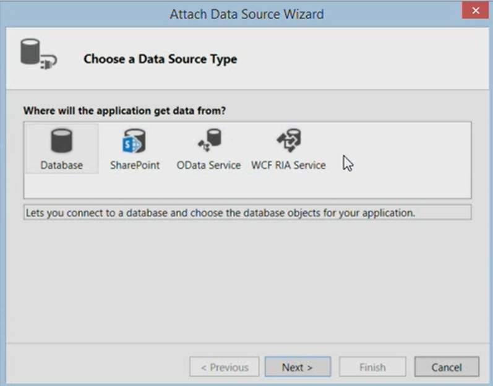Click the WCF RIA Service text label

(288, 165)
